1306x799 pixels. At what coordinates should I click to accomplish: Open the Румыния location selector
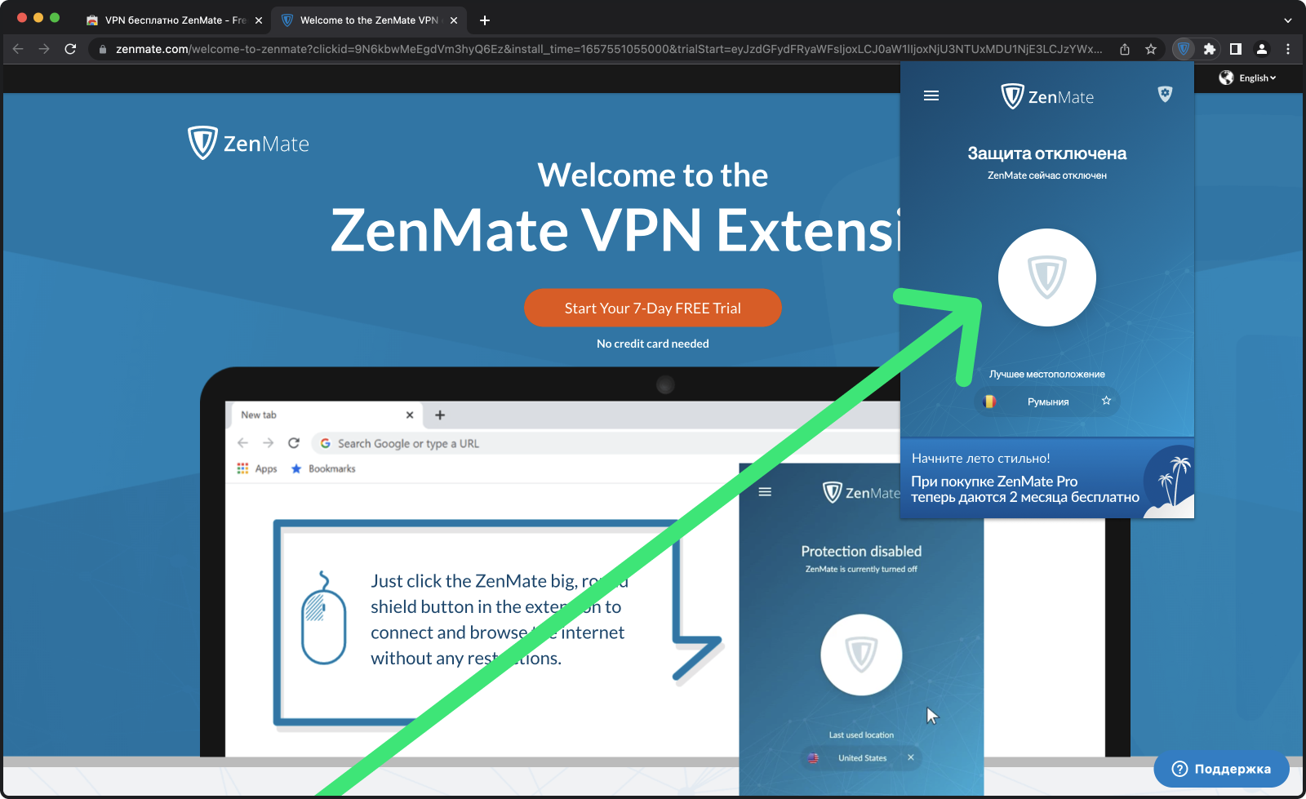click(x=1047, y=402)
